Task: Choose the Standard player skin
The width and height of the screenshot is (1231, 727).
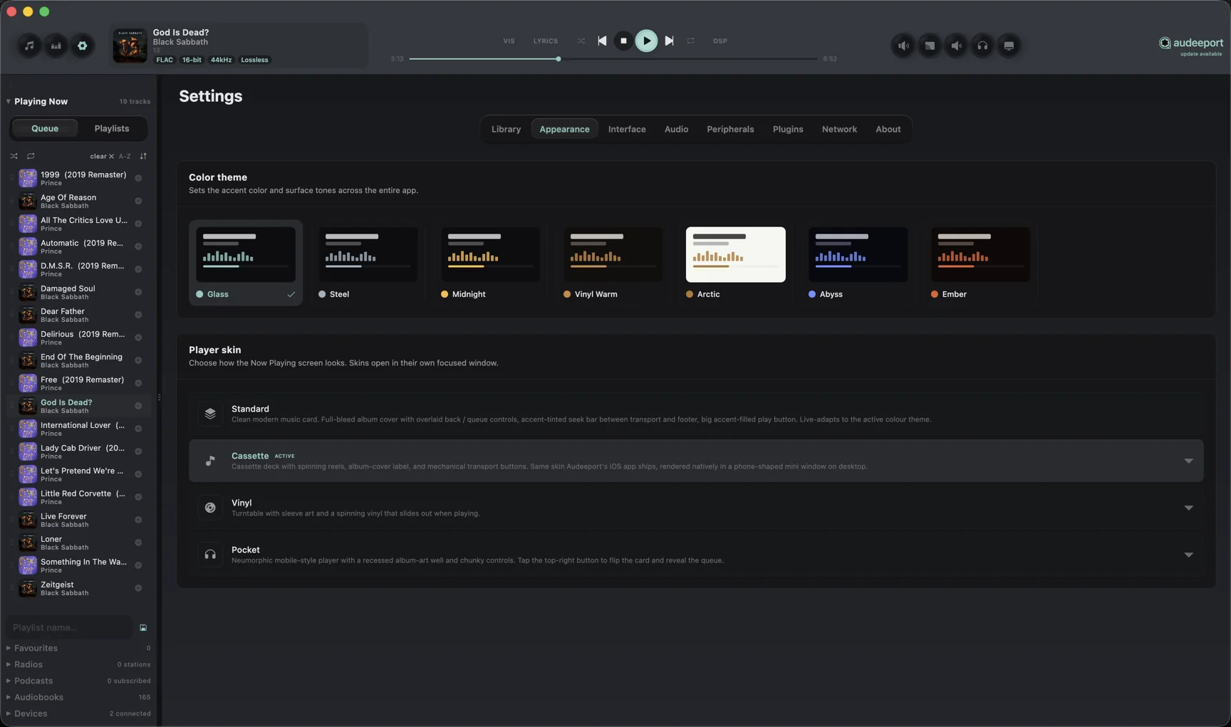Action: coord(696,414)
